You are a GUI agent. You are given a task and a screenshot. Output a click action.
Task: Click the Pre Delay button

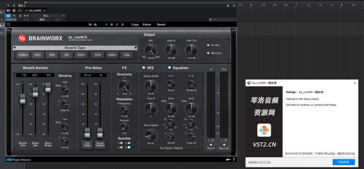[x=87, y=144]
